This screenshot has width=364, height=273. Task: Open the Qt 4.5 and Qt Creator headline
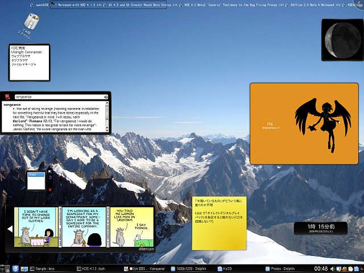pos(139,5)
